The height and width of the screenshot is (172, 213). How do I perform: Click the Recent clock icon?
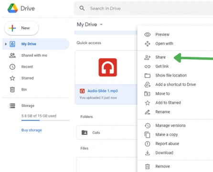12,67
